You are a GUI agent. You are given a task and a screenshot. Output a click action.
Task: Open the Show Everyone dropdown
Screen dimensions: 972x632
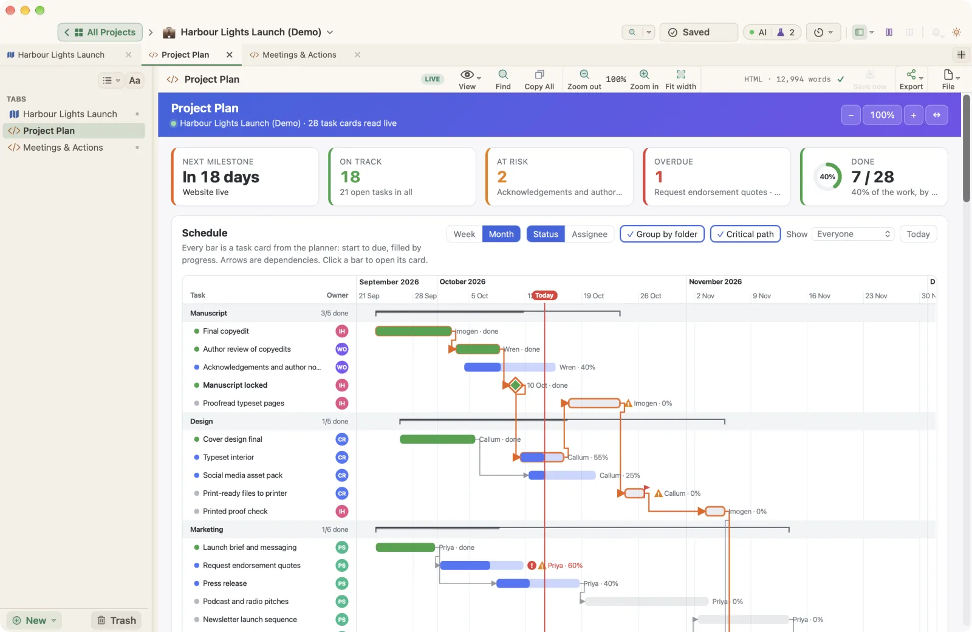click(x=853, y=234)
